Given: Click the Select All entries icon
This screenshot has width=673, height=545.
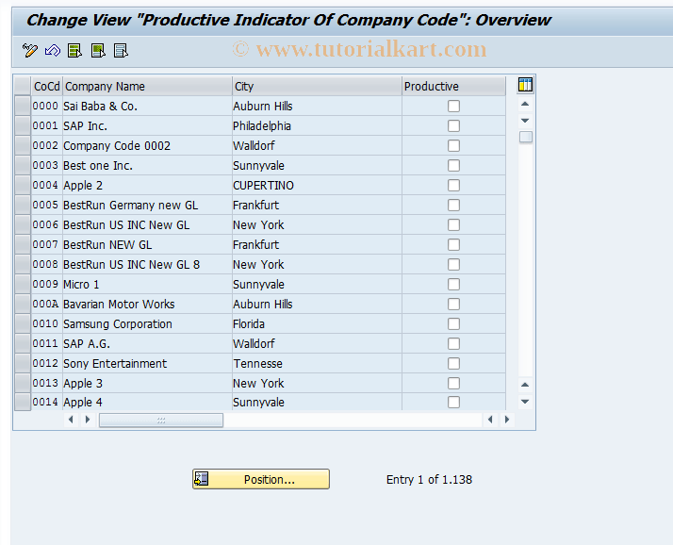Looking at the screenshot, I should tap(75, 51).
